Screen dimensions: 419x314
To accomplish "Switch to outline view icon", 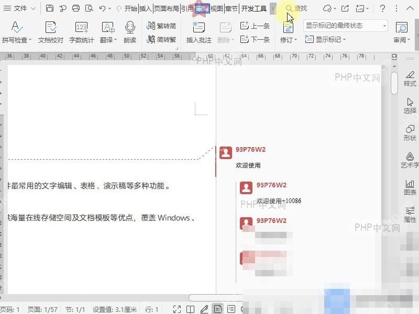I will click(x=231, y=309).
